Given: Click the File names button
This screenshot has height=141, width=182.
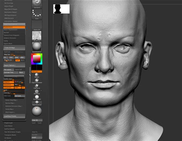Looking at the screenshot, I should (x=9, y=70).
